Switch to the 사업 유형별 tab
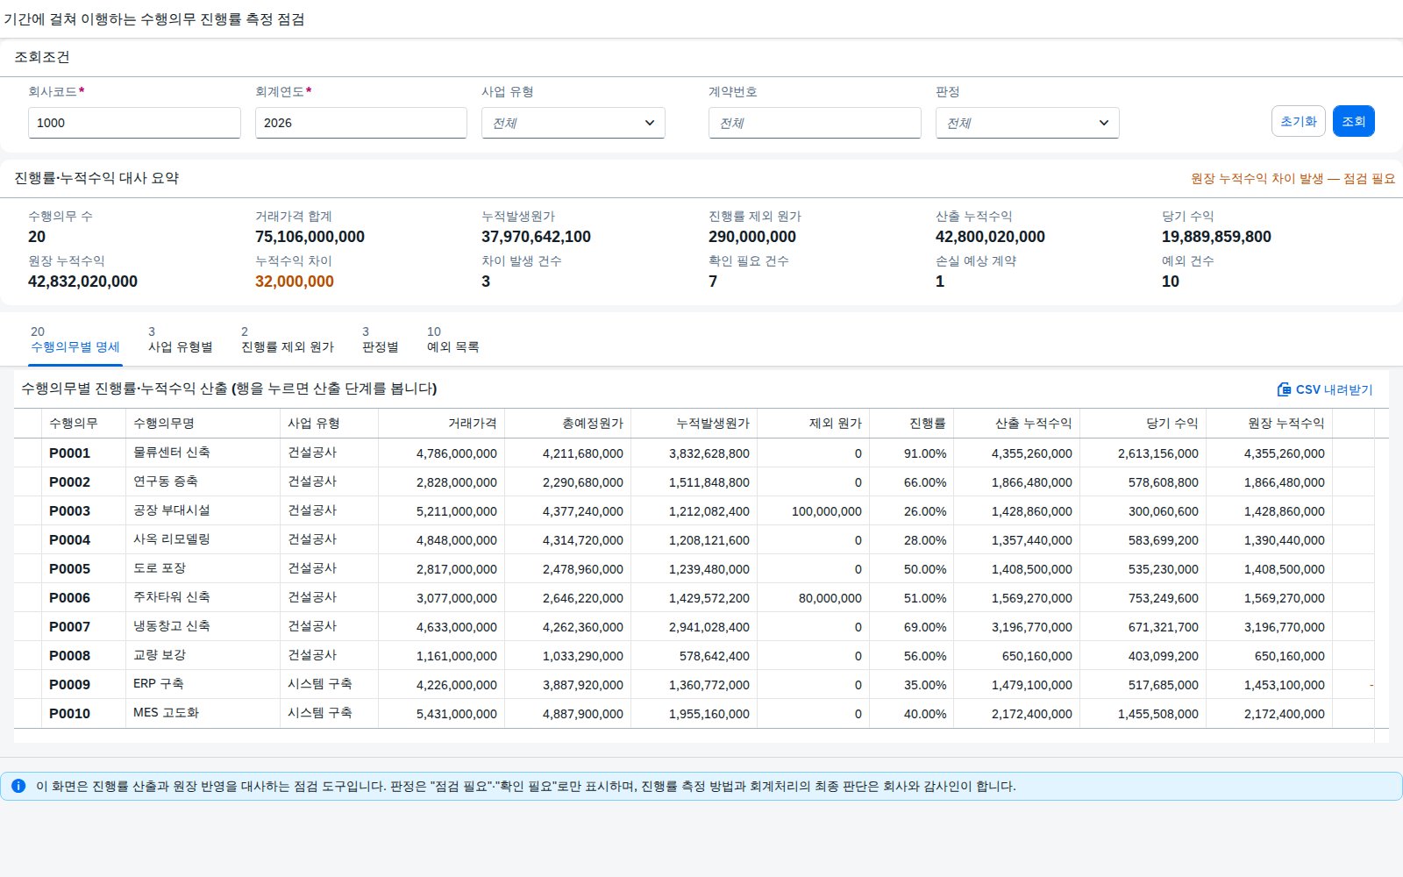The width and height of the screenshot is (1403, 877). tap(181, 339)
